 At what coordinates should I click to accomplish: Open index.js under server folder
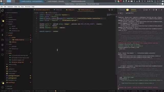coord(14,42)
